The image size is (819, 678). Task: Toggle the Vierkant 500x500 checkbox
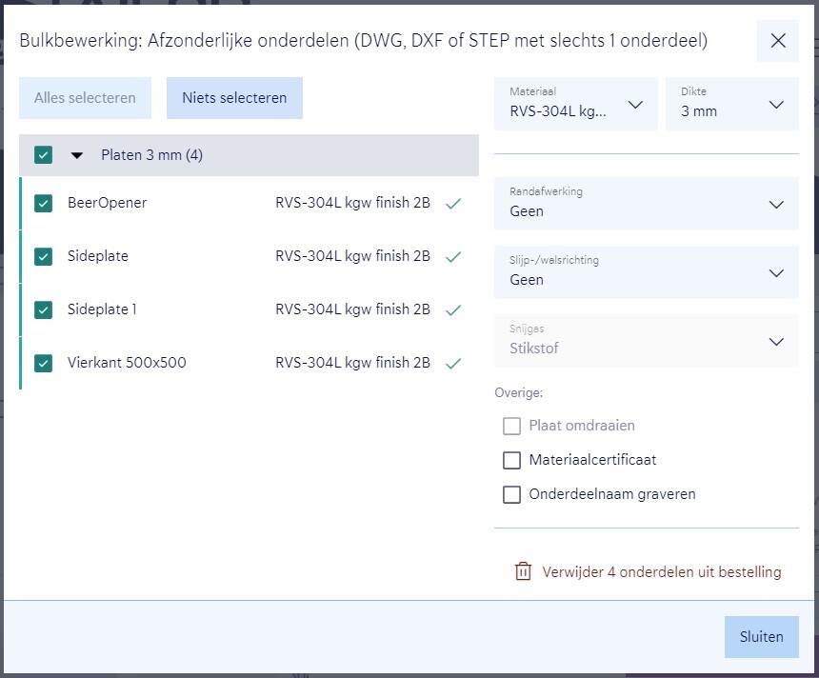(x=43, y=363)
